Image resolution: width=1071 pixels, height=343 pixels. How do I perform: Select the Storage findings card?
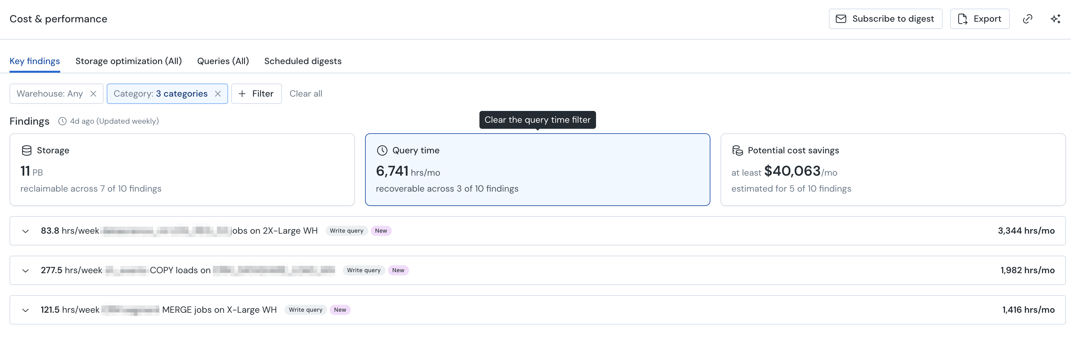click(x=182, y=169)
